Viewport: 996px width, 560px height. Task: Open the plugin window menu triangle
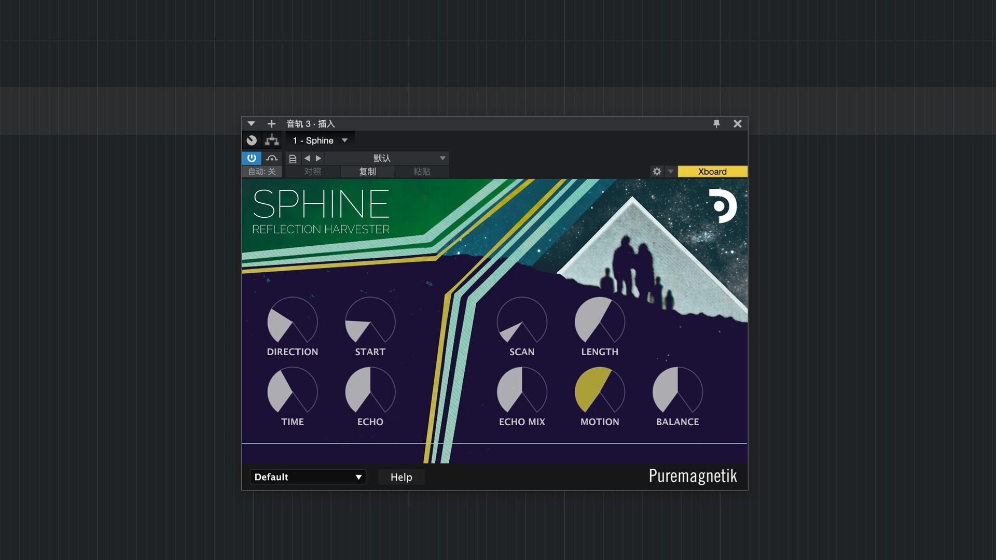[251, 124]
